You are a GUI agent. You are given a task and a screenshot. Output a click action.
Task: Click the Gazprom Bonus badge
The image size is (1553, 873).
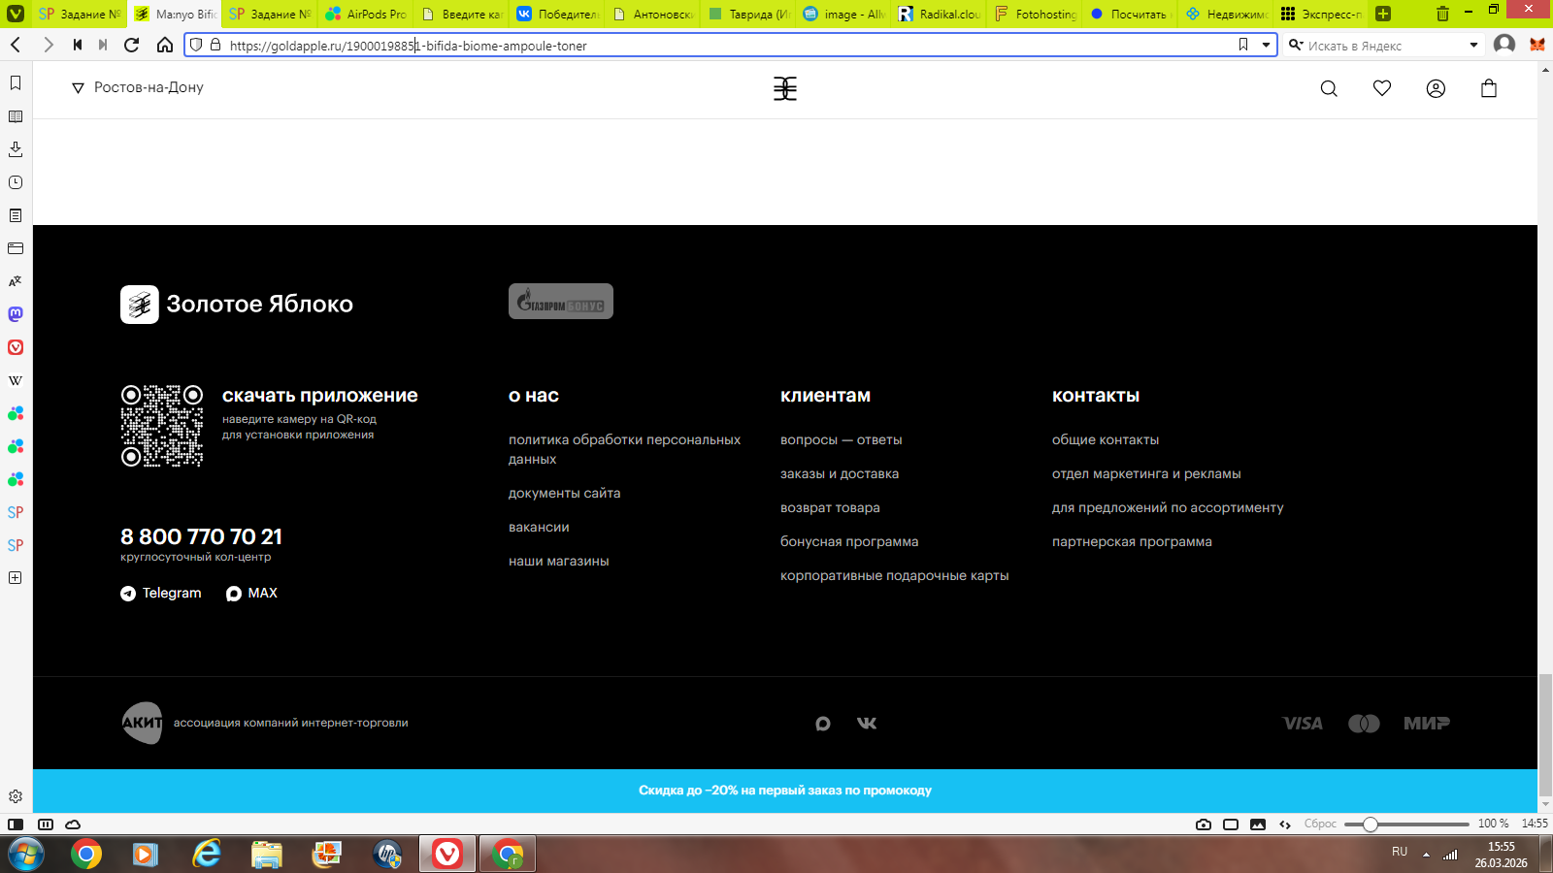point(561,302)
